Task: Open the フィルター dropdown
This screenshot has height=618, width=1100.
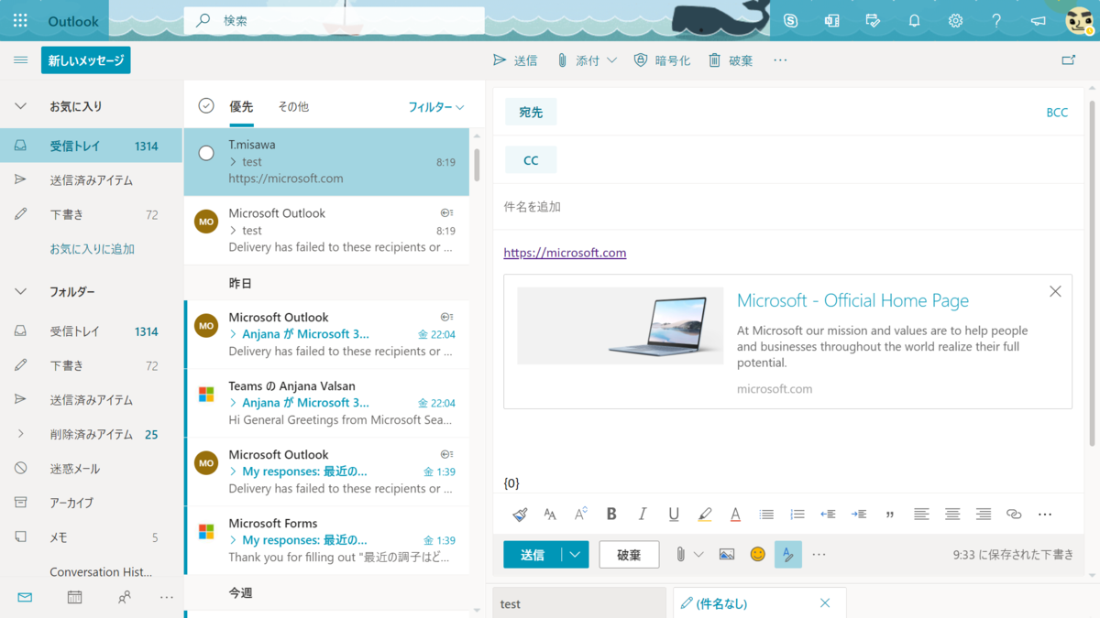Action: tap(436, 107)
